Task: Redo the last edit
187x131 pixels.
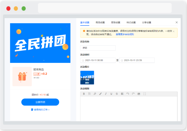Action: pyautogui.click(x=133, y=94)
